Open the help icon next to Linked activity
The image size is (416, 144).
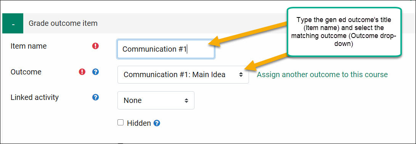(95, 97)
